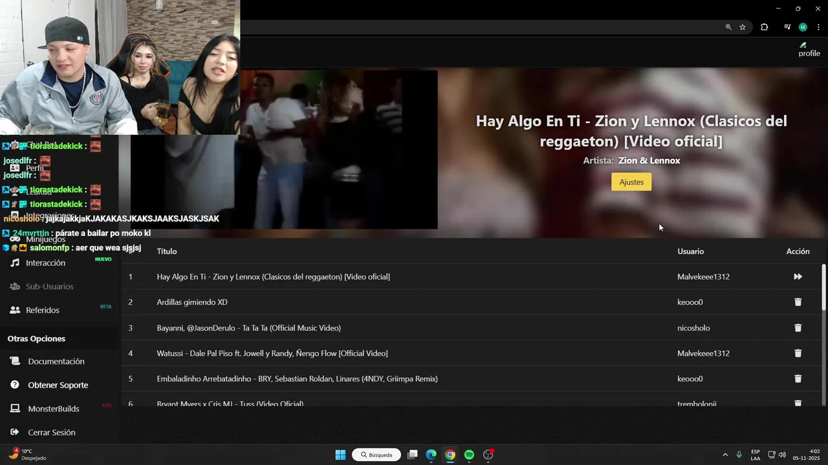Click the Google Chrome taskbar icon
The height and width of the screenshot is (465, 828).
[450, 455]
